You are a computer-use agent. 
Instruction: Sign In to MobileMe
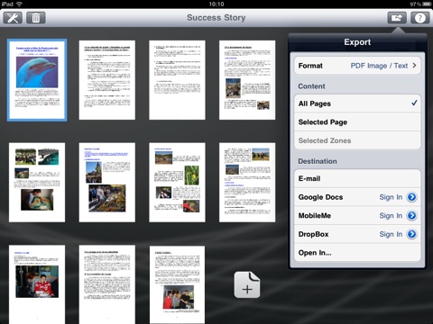click(x=391, y=215)
